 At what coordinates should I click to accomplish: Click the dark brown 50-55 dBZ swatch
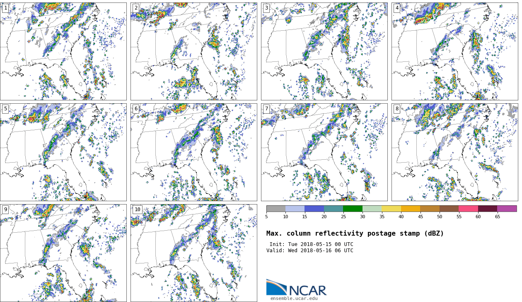(449, 209)
